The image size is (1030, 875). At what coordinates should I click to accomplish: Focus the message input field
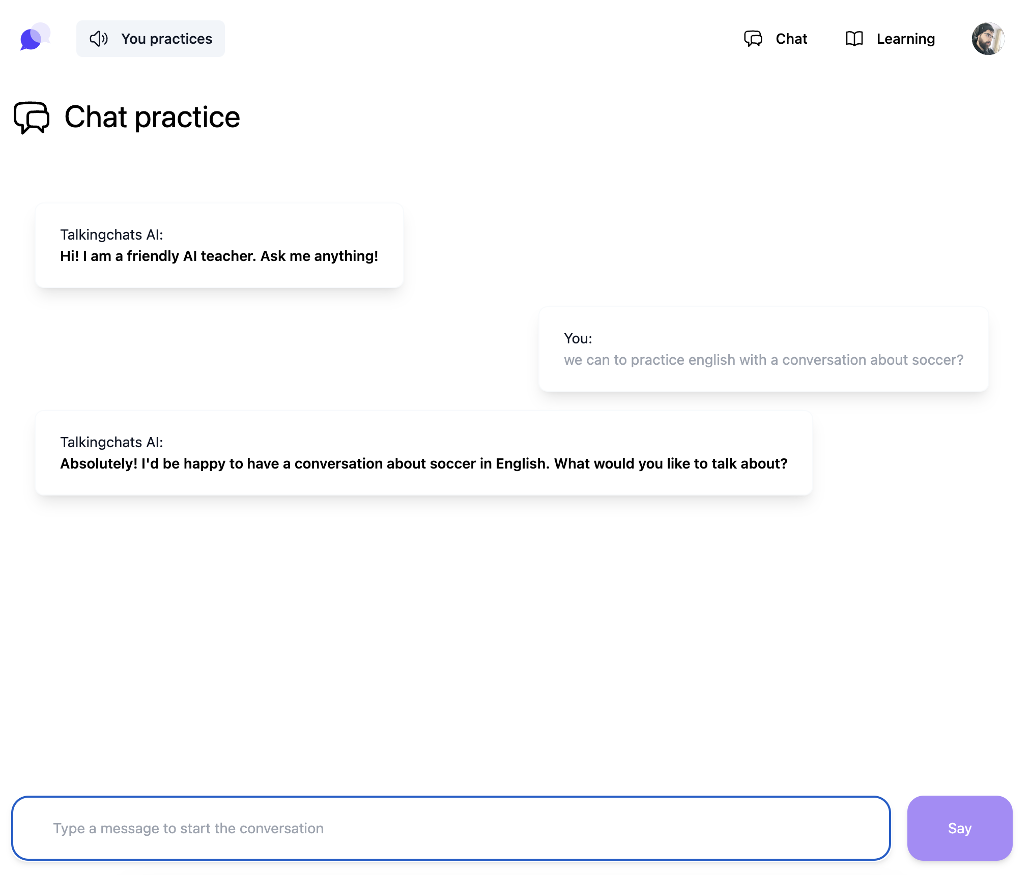coord(451,828)
